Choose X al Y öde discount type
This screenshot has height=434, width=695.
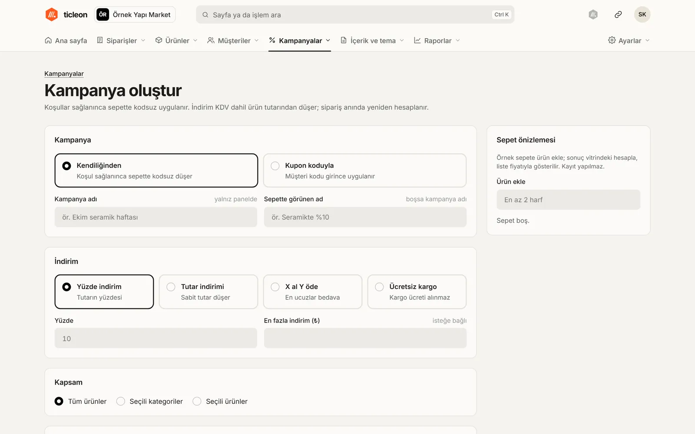tap(313, 292)
